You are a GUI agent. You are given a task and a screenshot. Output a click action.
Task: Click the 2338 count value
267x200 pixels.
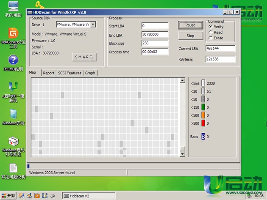click(x=211, y=83)
